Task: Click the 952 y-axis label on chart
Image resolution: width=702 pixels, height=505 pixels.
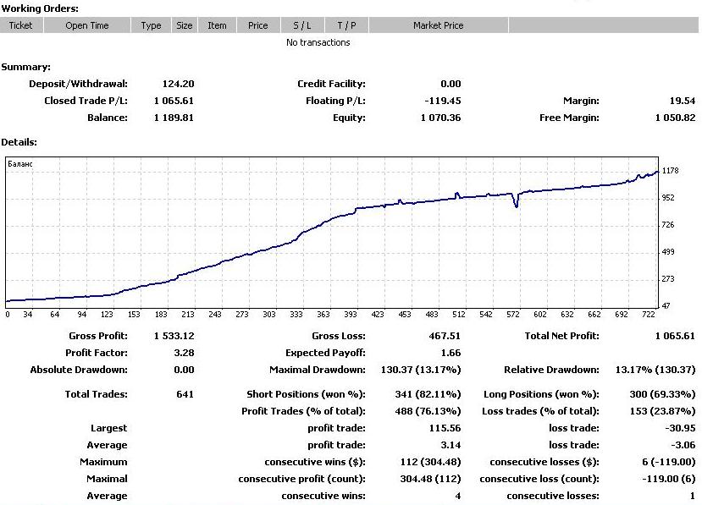Action: pyautogui.click(x=668, y=197)
